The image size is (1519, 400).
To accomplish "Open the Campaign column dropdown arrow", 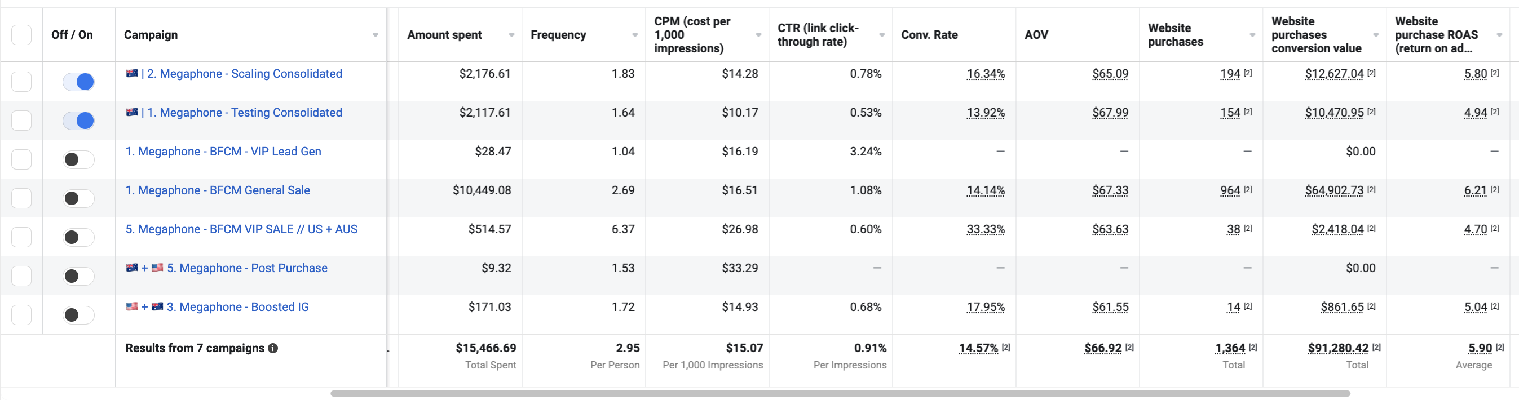I will pos(375,35).
